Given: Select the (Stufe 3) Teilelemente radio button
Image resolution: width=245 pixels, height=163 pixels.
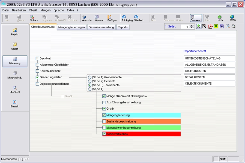Looking at the screenshot, I should tap(90, 85).
